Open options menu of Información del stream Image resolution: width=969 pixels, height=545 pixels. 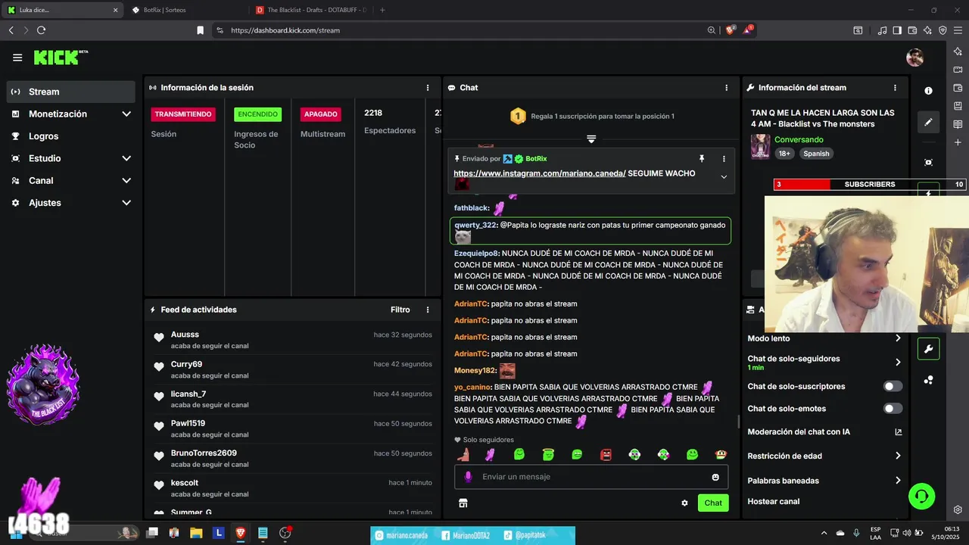coord(895,88)
